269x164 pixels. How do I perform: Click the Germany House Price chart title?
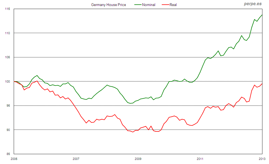(x=108, y=5)
